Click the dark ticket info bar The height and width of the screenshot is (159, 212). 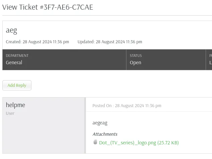coord(107,60)
